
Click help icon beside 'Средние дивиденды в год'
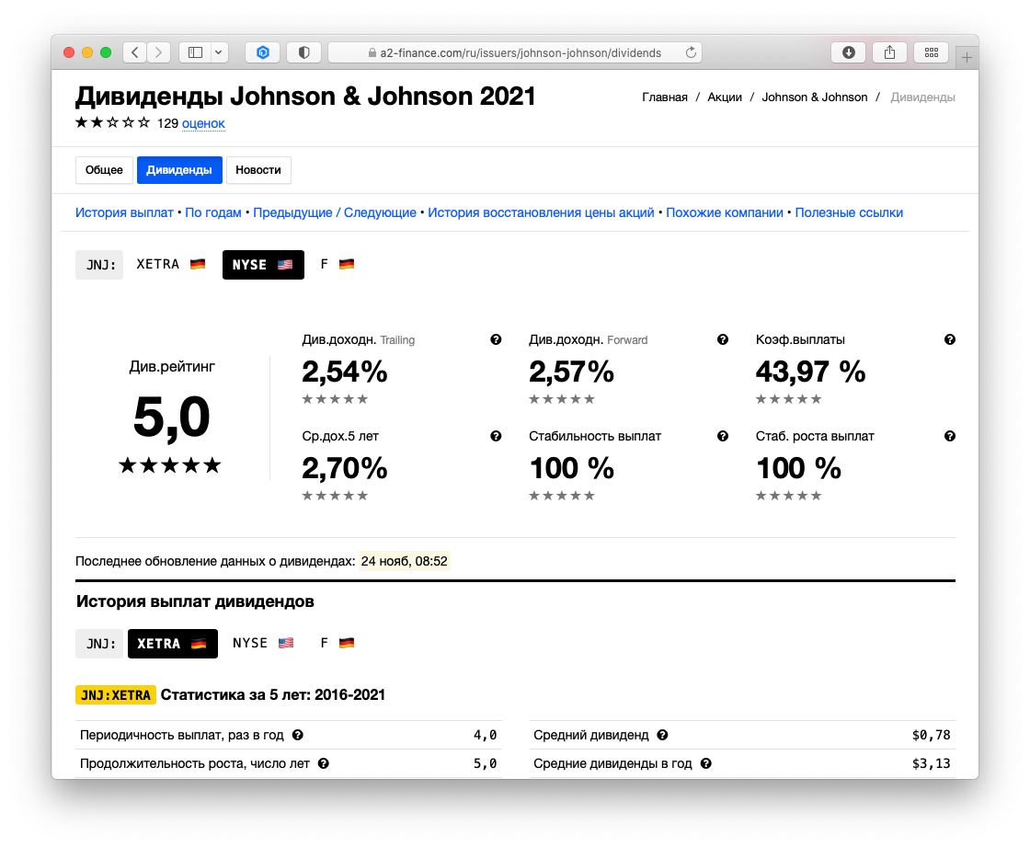tap(705, 763)
